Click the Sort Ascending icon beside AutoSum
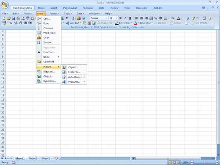The height and width of the screenshot is (165, 220). tap(74, 18)
